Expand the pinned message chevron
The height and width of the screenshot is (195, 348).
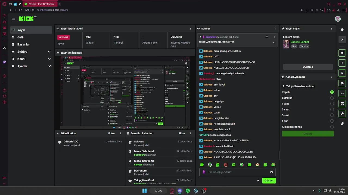click(274, 43)
